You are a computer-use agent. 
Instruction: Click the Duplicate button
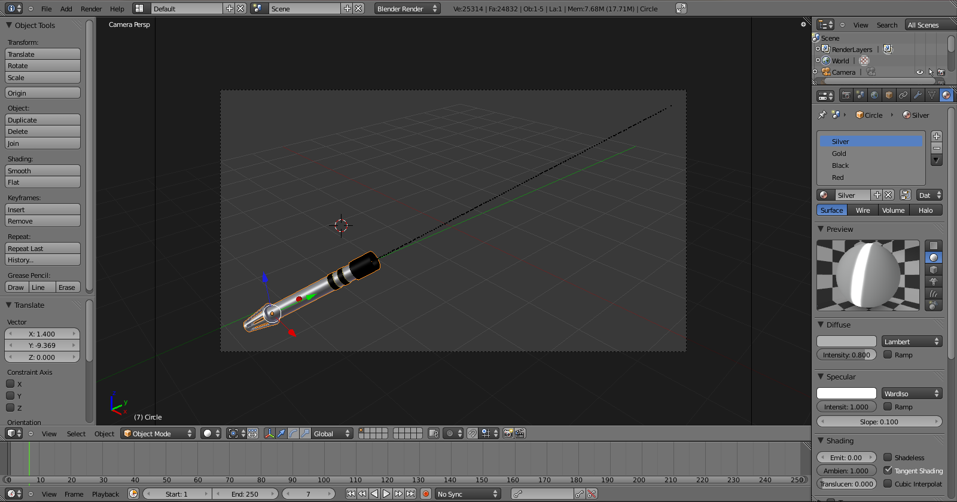(42, 120)
